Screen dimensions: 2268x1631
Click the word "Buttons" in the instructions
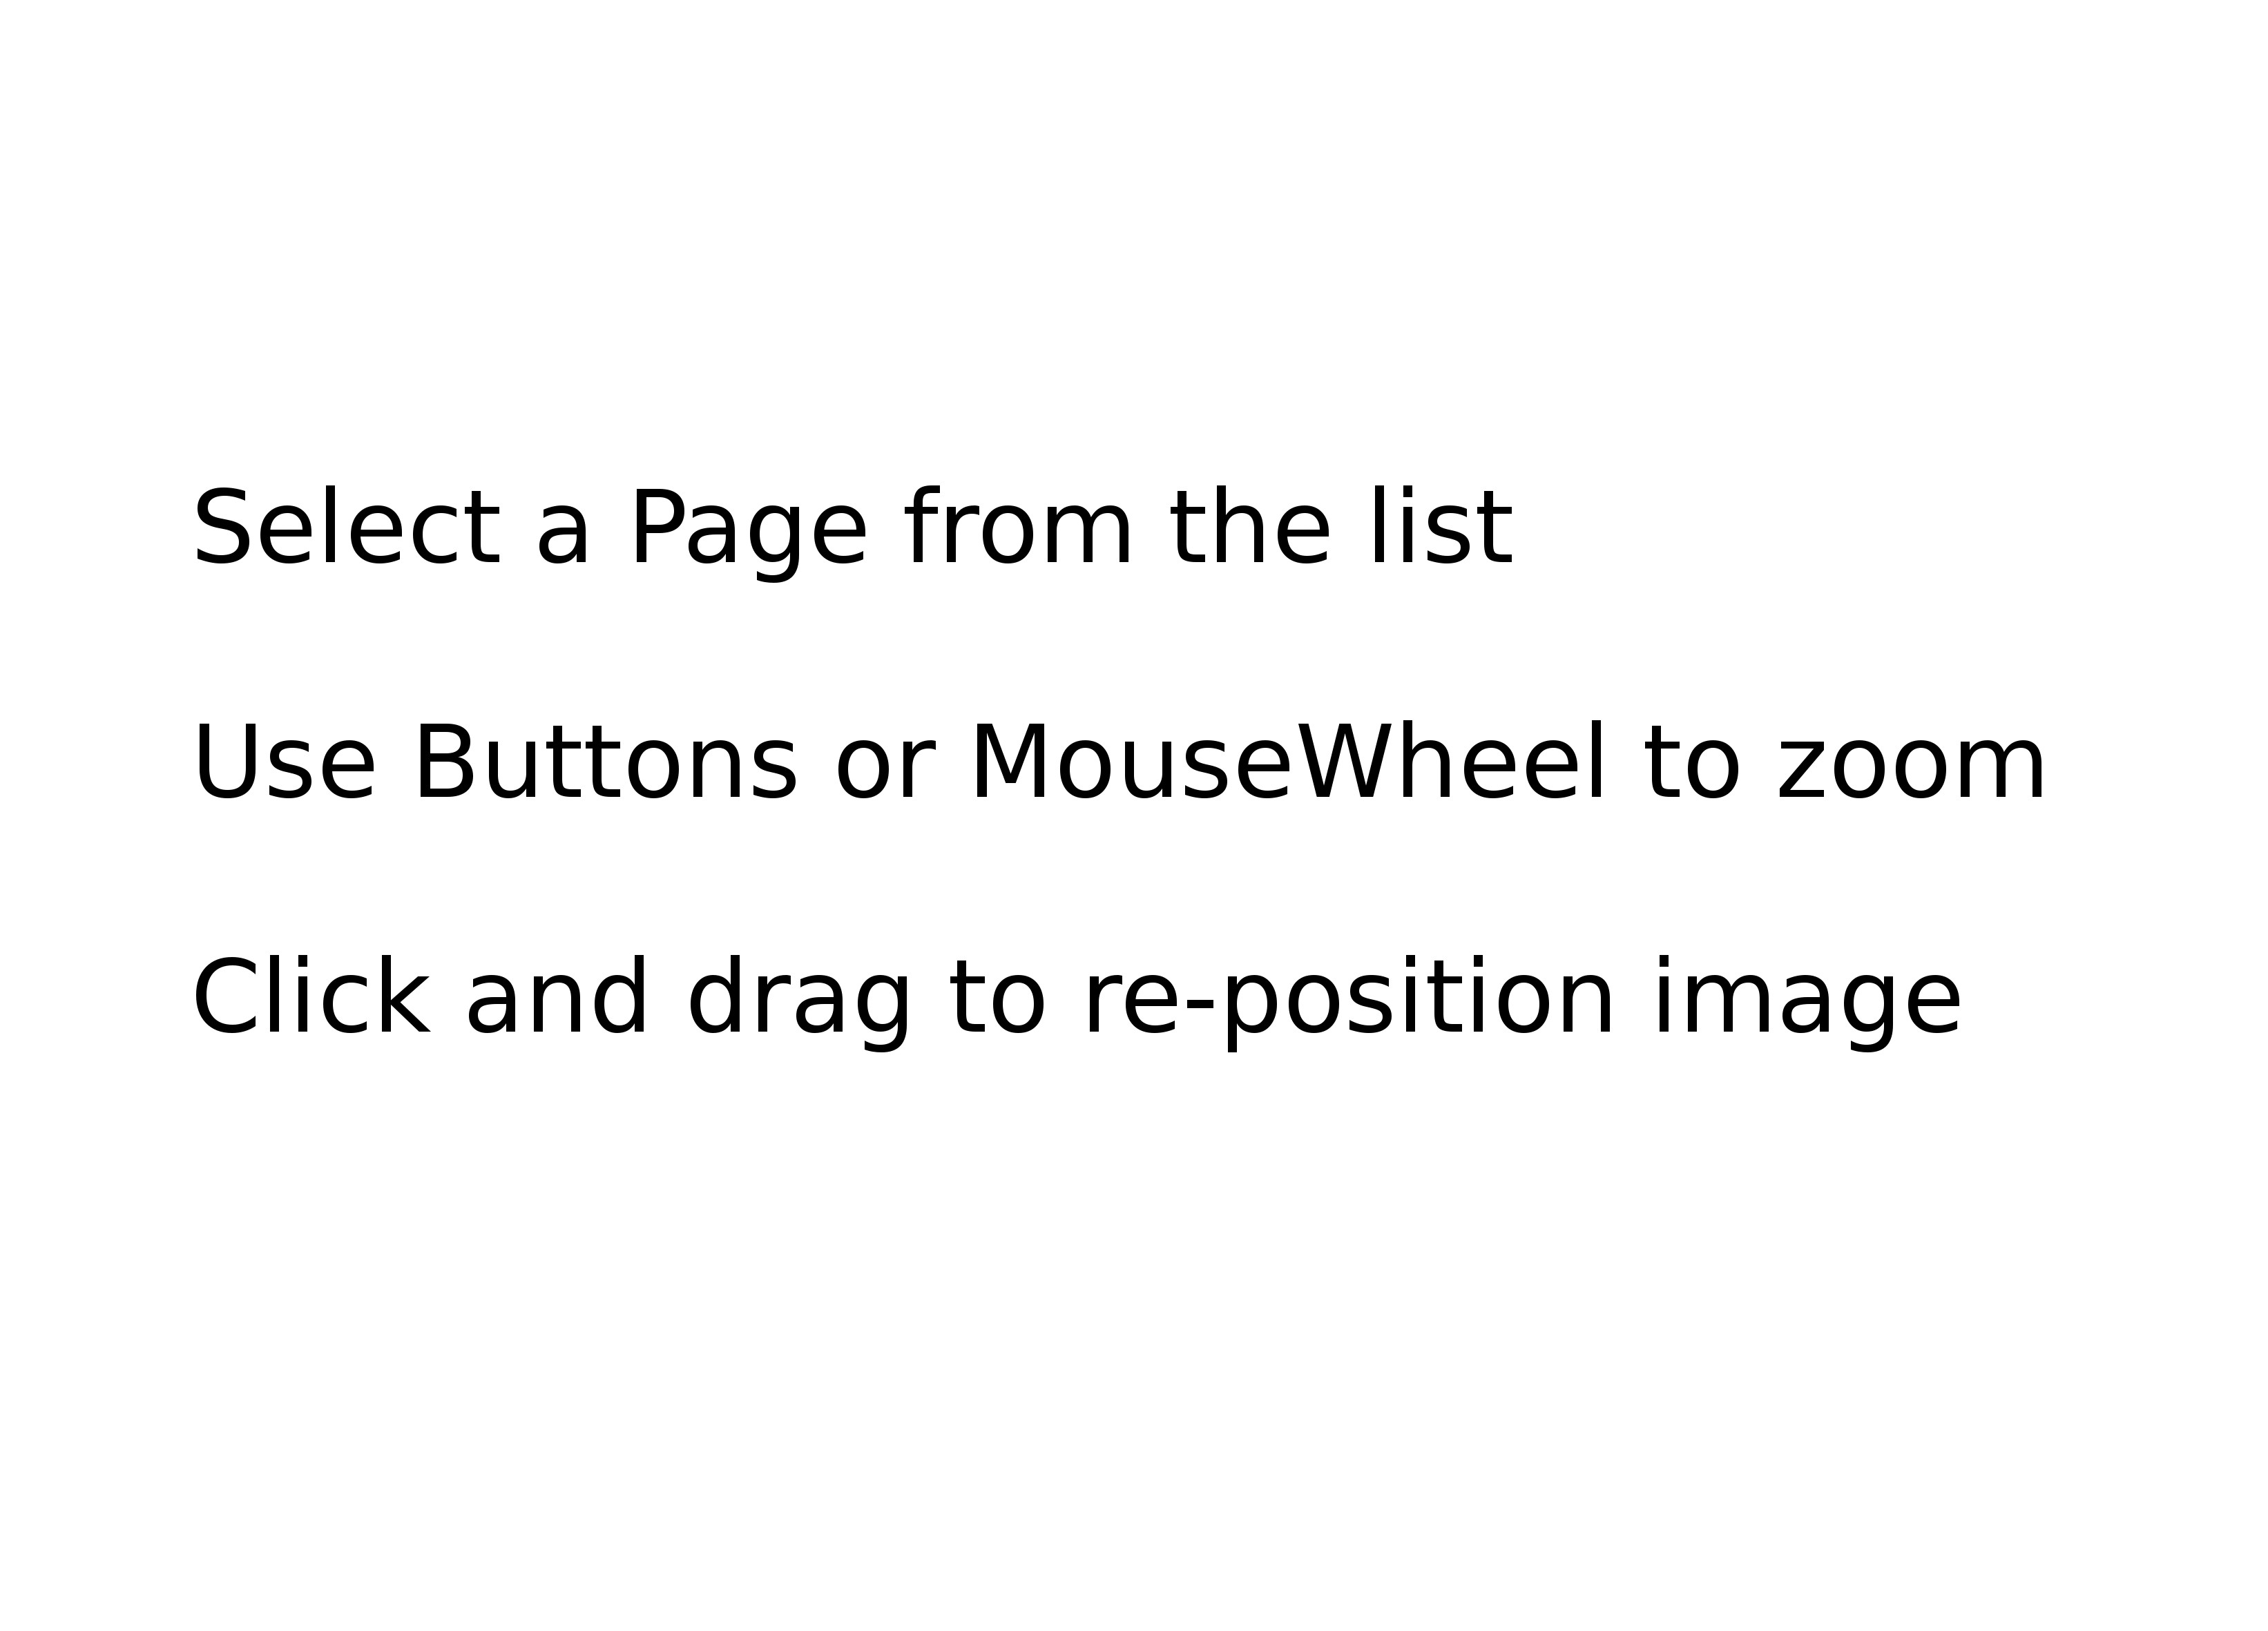[605, 764]
